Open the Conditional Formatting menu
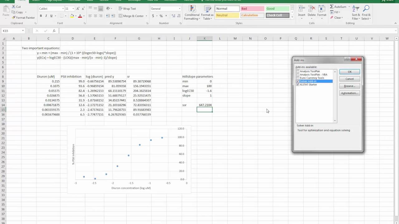Viewport: 399px width, 224px height. tap(192, 13)
